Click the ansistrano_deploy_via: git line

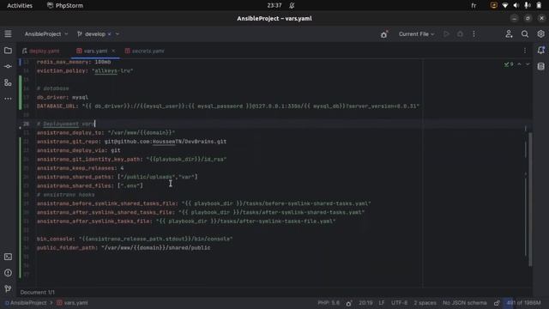(78, 150)
